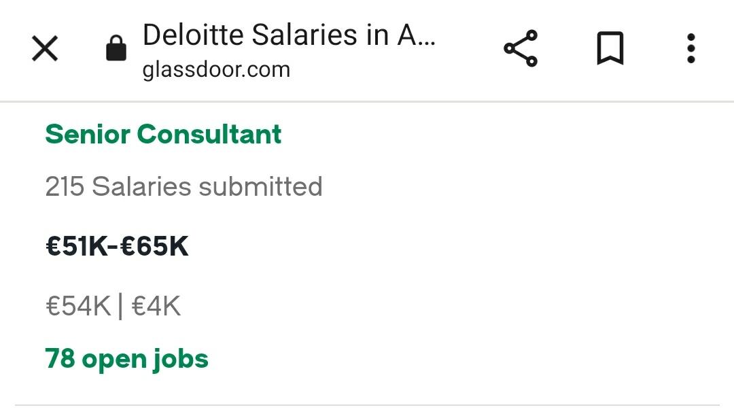Tap the €54K base pay figure
The image size is (734, 414).
pos(77,307)
